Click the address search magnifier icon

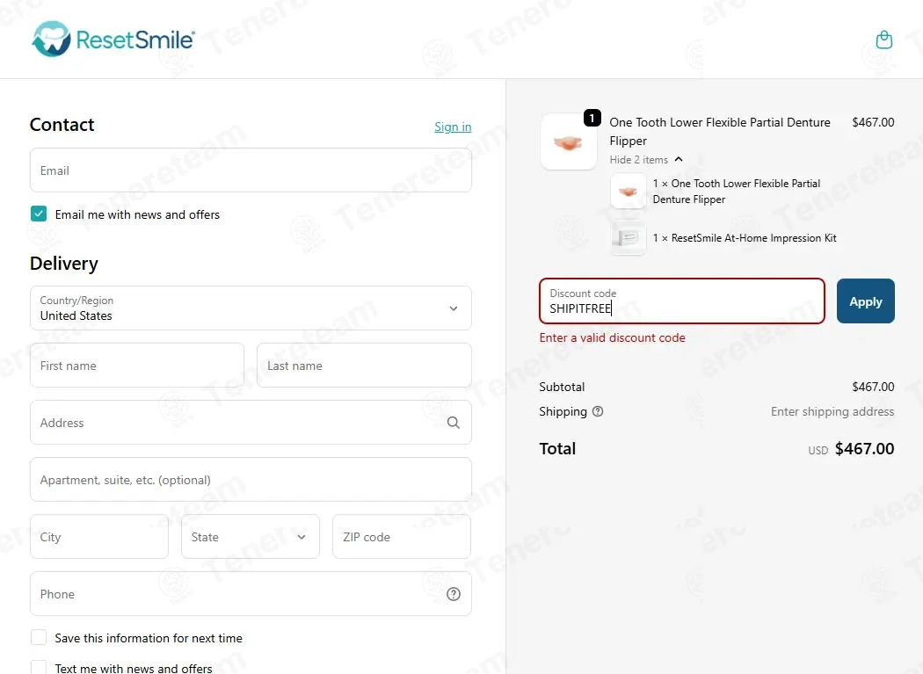[x=454, y=423]
